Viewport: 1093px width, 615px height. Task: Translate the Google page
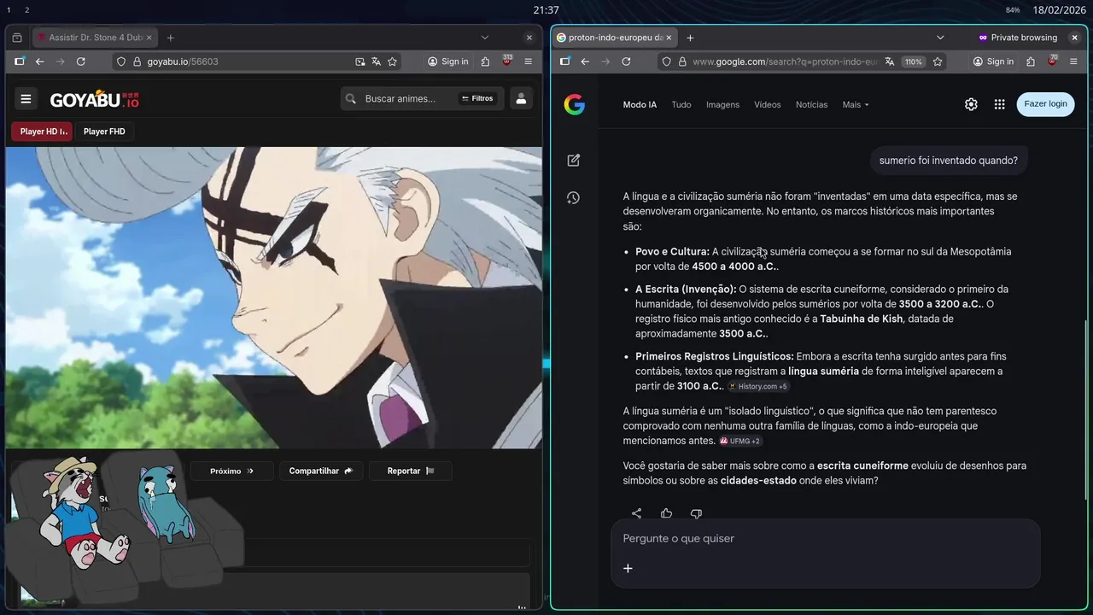click(890, 61)
